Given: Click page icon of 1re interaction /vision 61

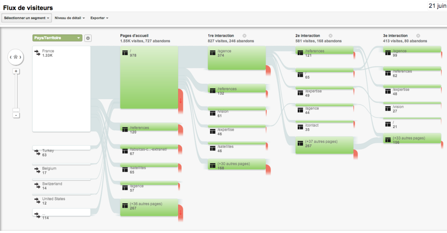Looking at the screenshot, I should pos(213,113).
